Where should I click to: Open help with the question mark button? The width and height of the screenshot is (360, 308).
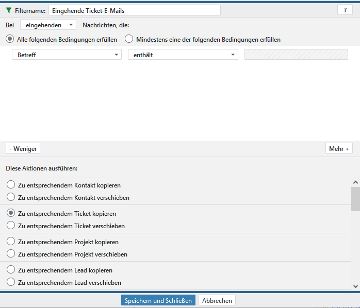[x=345, y=10]
